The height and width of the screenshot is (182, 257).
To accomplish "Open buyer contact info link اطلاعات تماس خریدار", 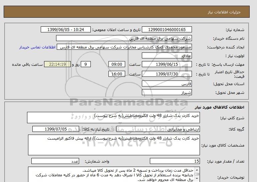I will (37, 47).
